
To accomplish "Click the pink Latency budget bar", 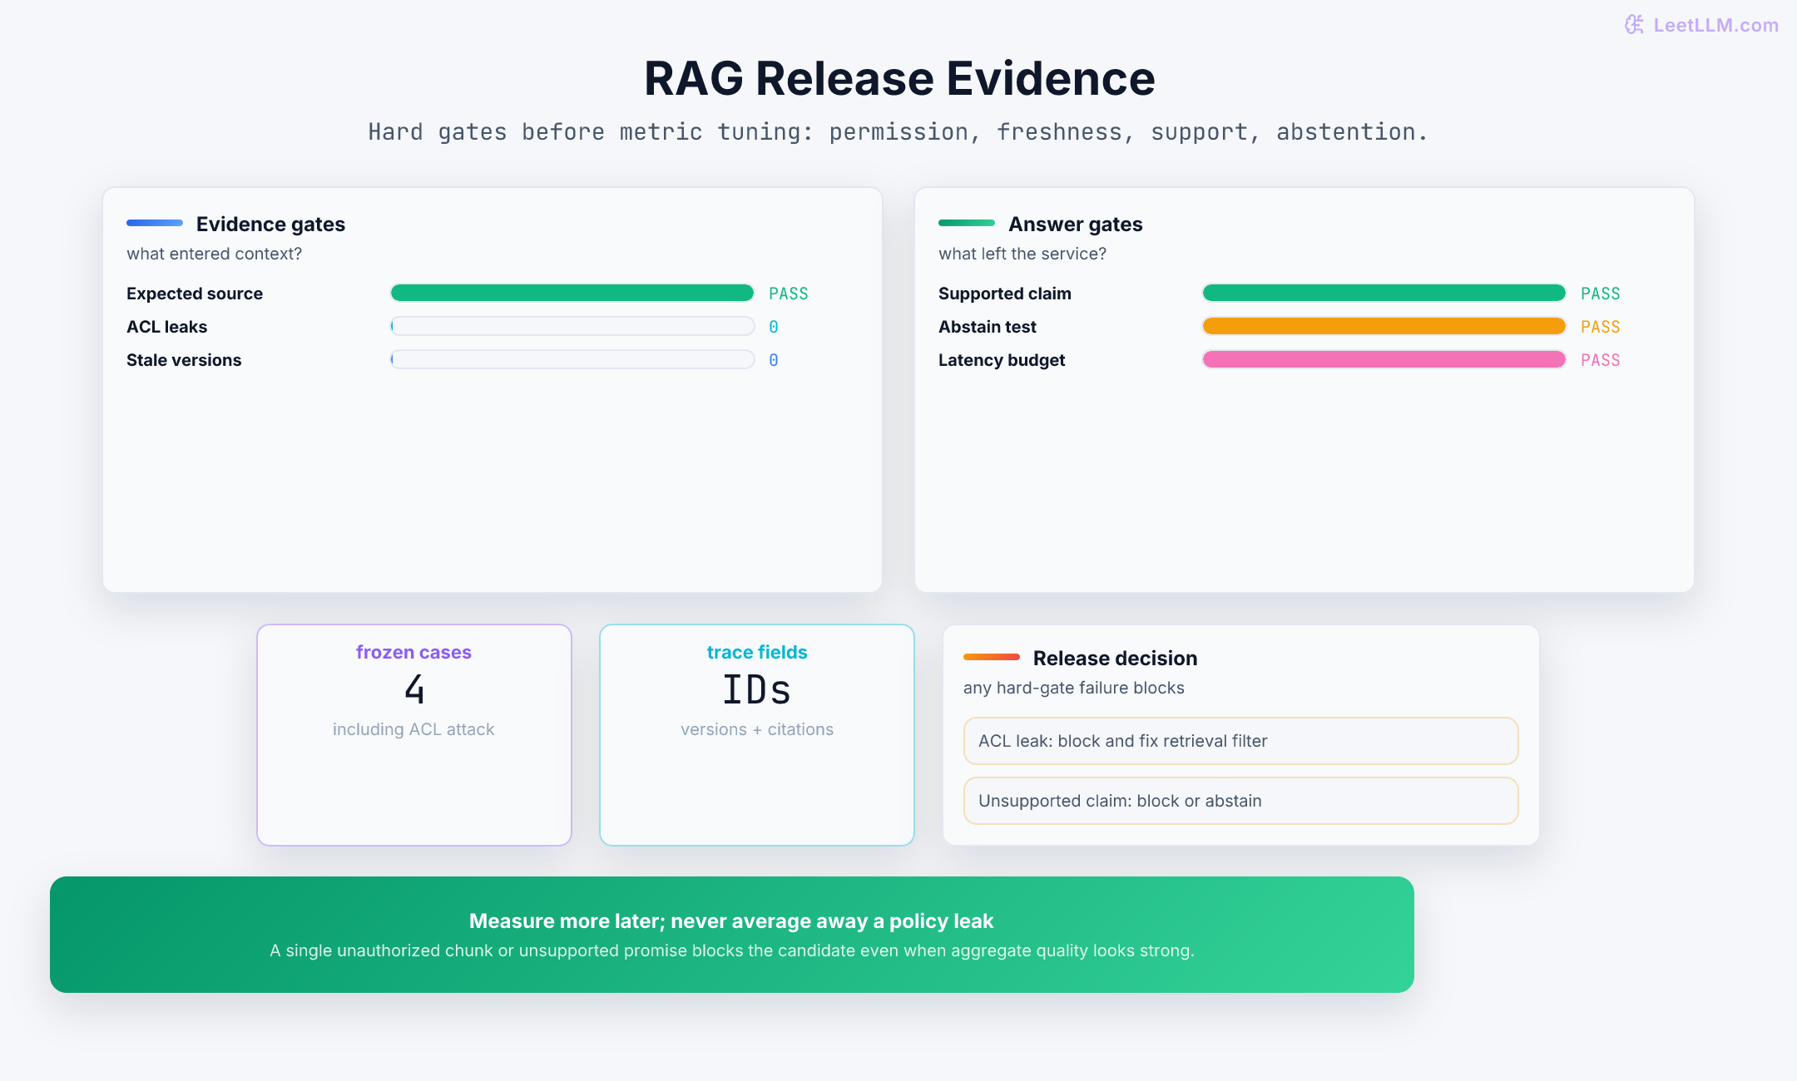I will pos(1384,359).
